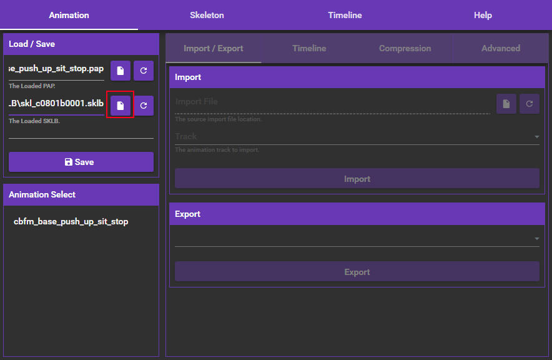Click the Export button

coord(357,272)
